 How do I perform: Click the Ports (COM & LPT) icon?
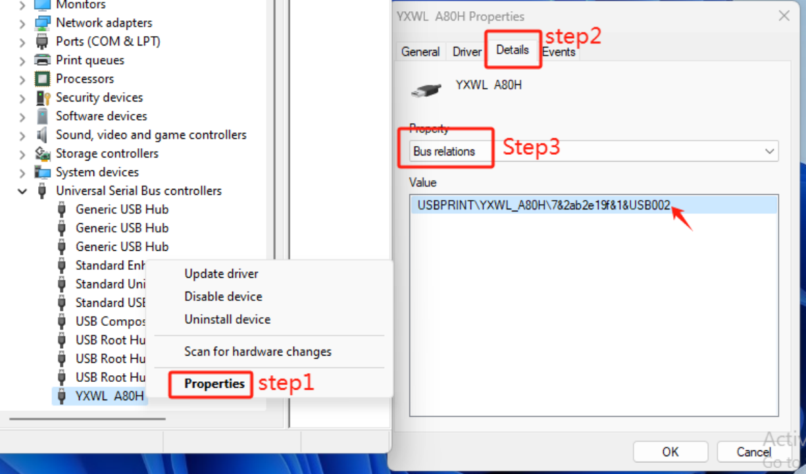[42, 41]
